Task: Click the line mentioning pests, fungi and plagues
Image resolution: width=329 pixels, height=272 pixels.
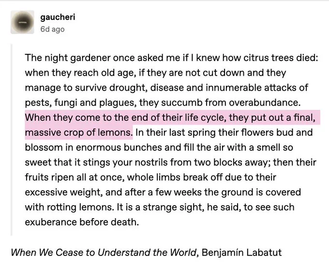Action: [163, 103]
